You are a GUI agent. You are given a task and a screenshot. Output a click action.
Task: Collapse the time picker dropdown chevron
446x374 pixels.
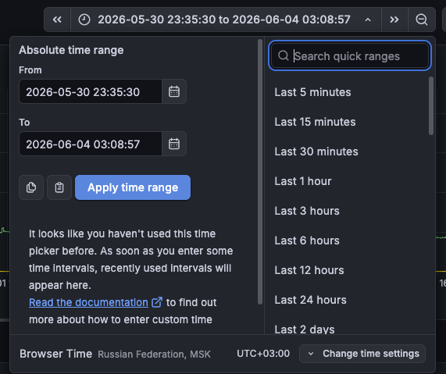(368, 20)
